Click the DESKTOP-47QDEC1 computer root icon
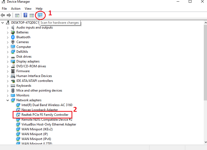207x150 pixels. (8, 23)
